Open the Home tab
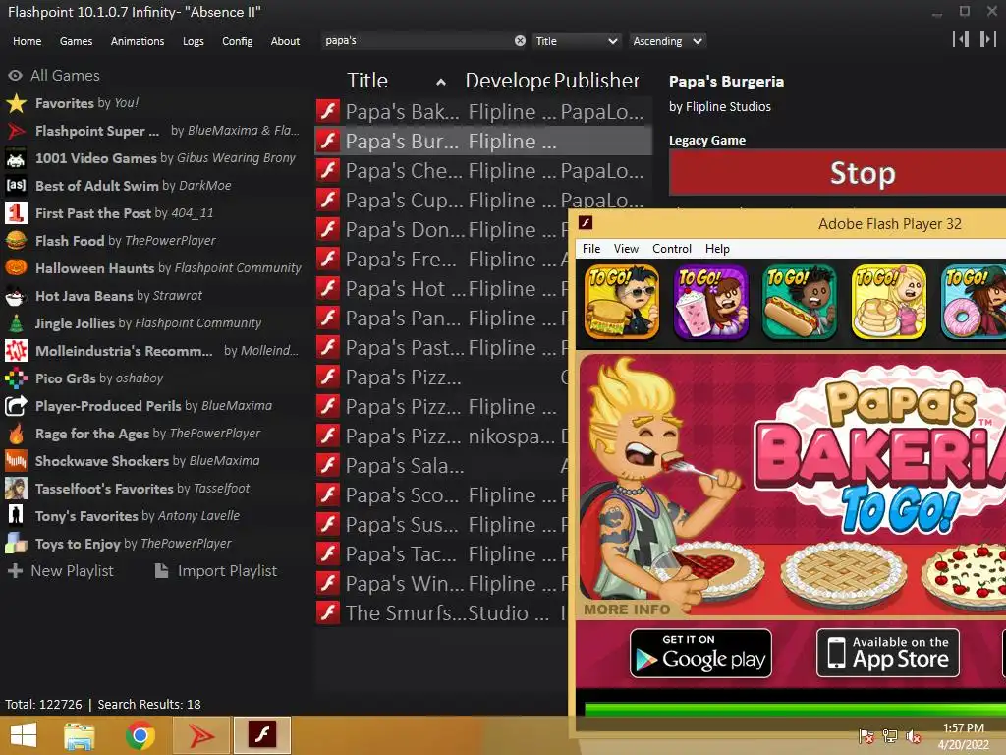 27,41
